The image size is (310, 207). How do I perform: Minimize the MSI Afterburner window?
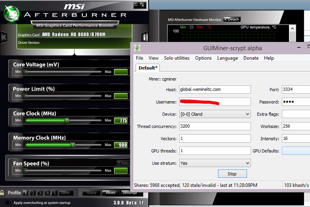pyautogui.click(x=136, y=5)
